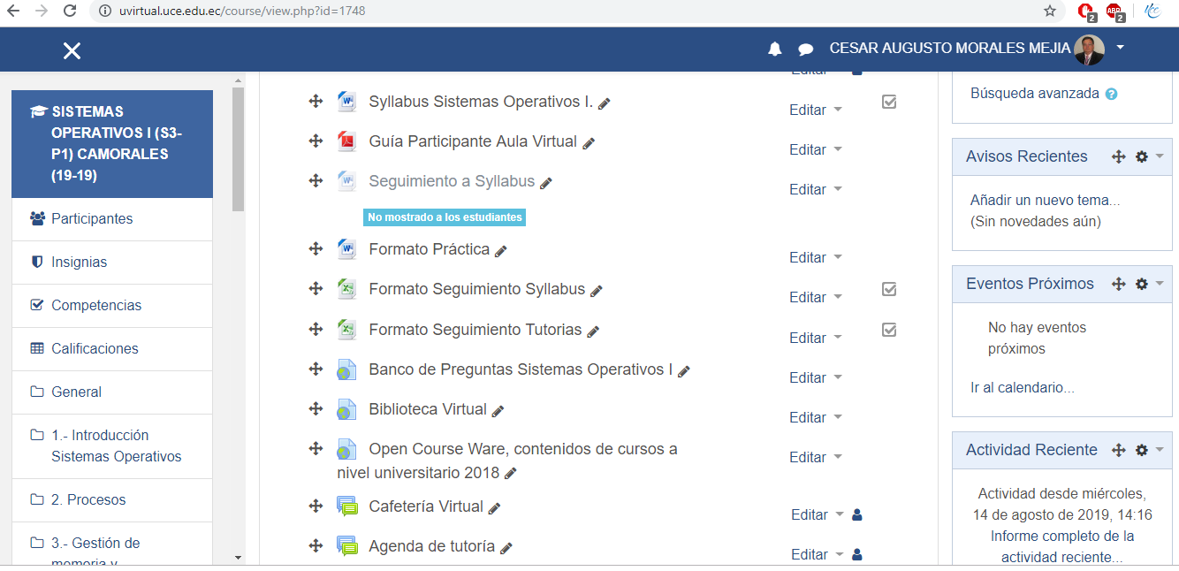Collapse the navigation drawer with X icon
1179x571 pixels.
point(71,49)
